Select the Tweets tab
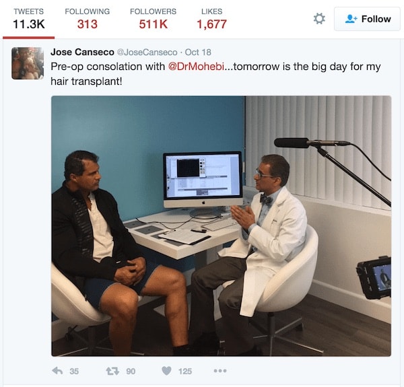 28,19
